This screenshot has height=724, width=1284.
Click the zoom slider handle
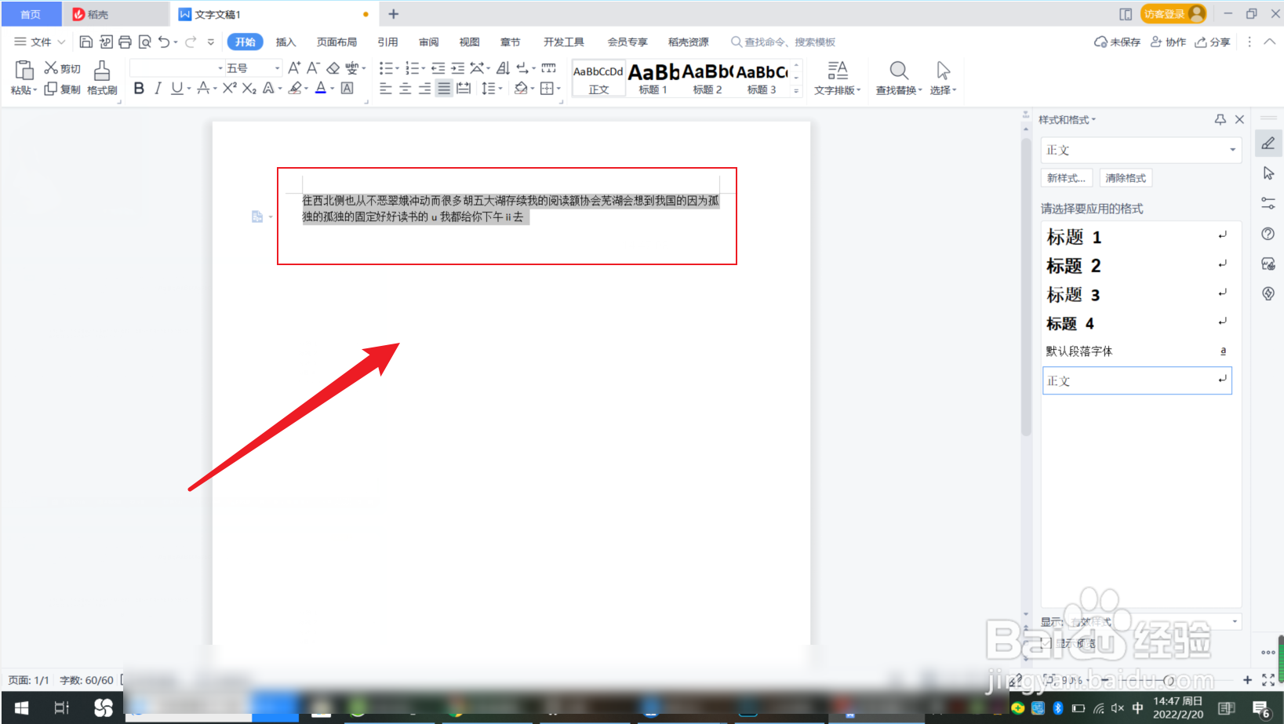[x=1169, y=680]
